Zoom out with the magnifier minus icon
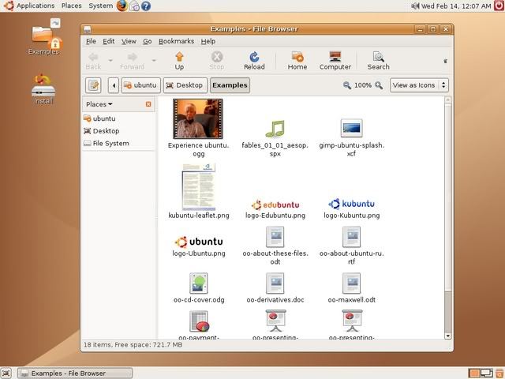Screen dimensions: 505x379 tap(347, 85)
